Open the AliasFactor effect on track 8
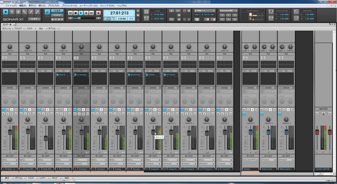Screen dimensions: 337x184 (x=135, y=75)
